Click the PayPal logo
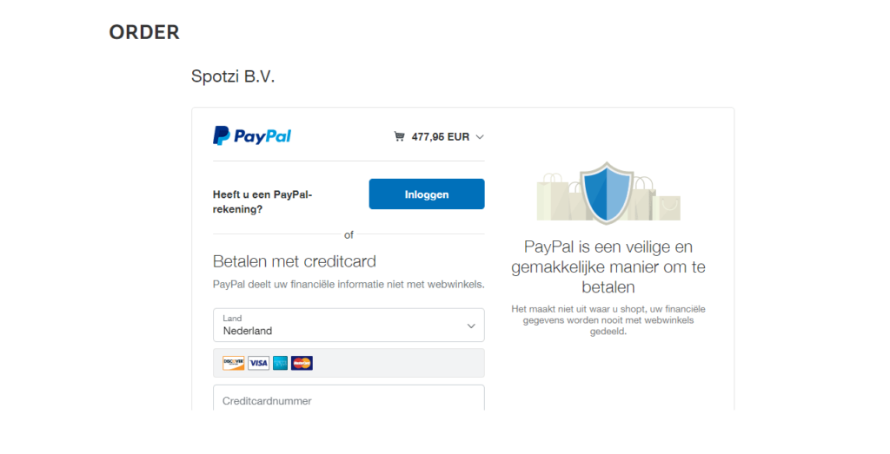The height and width of the screenshot is (454, 890). [x=252, y=136]
